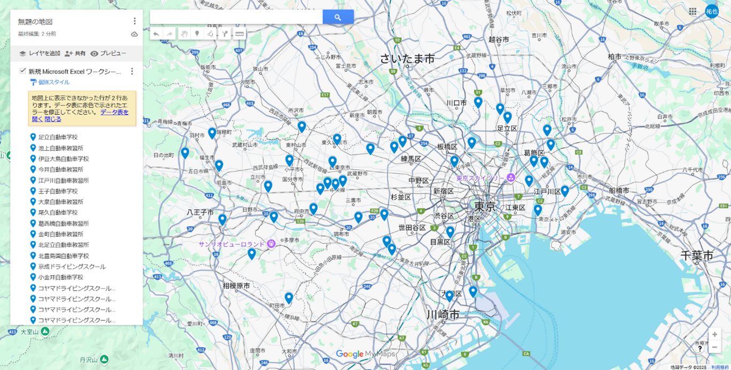Select the draw line tool
The width and height of the screenshot is (731, 370).
[x=210, y=34]
